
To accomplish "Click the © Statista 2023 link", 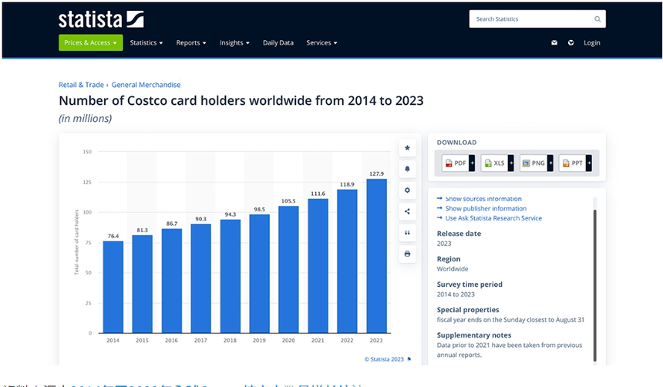I will point(384,359).
